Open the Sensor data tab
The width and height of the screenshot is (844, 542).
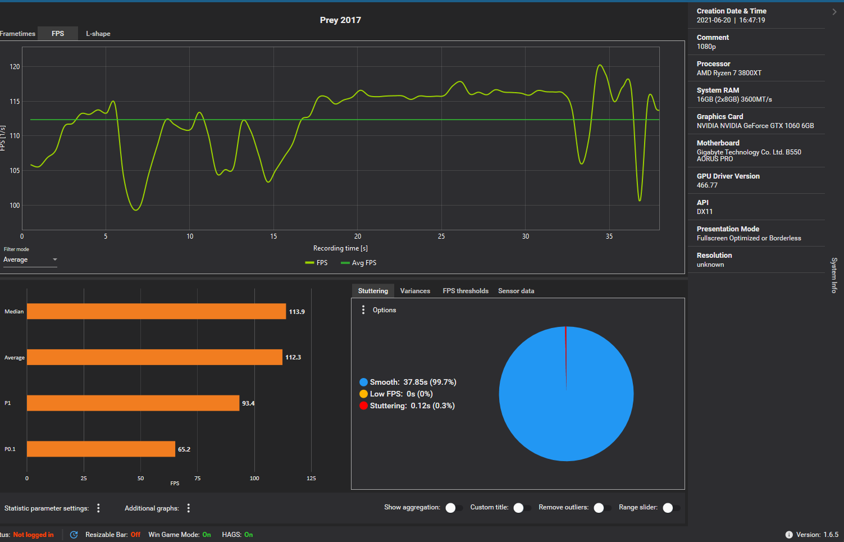click(516, 291)
